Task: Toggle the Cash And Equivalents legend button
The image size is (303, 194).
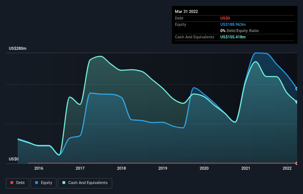Action: click(85, 183)
